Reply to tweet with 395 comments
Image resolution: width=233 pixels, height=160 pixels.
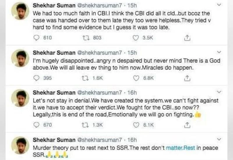(36, 78)
